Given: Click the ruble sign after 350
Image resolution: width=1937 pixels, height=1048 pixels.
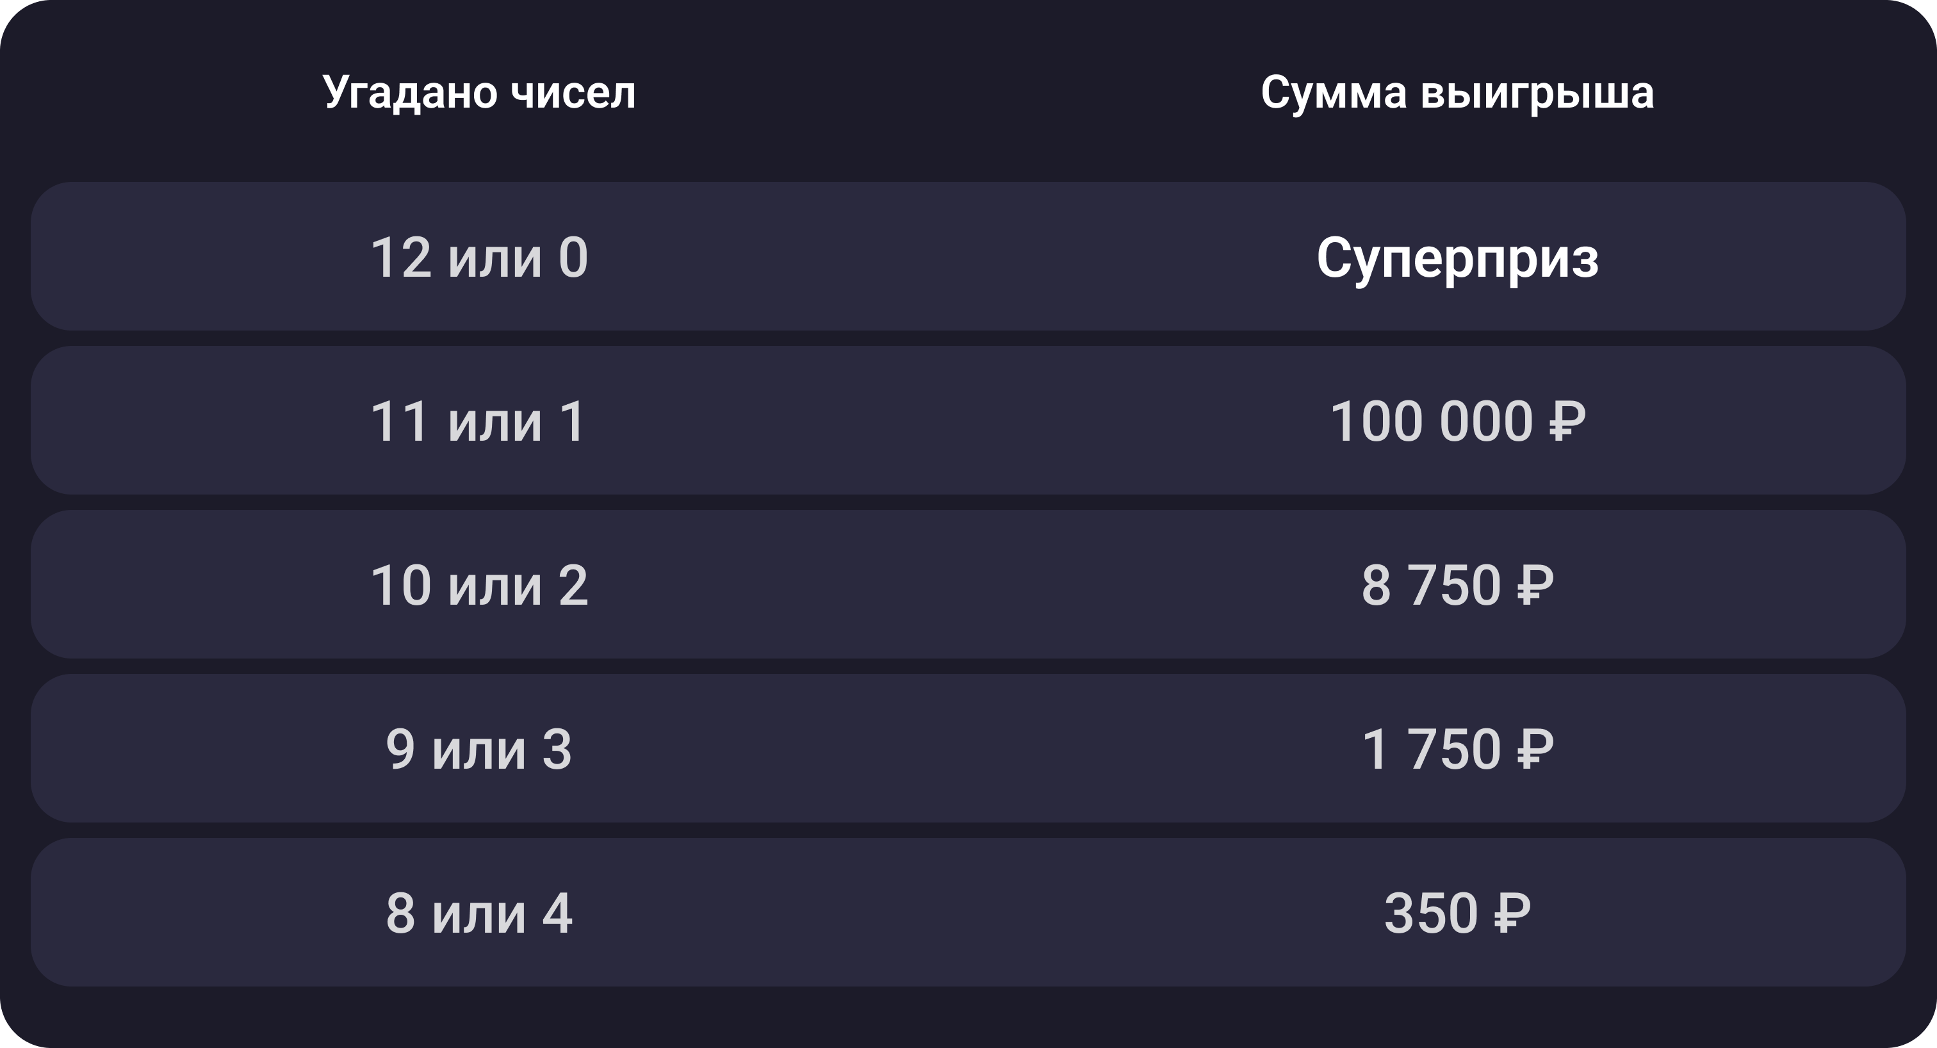Looking at the screenshot, I should coord(1512,913).
